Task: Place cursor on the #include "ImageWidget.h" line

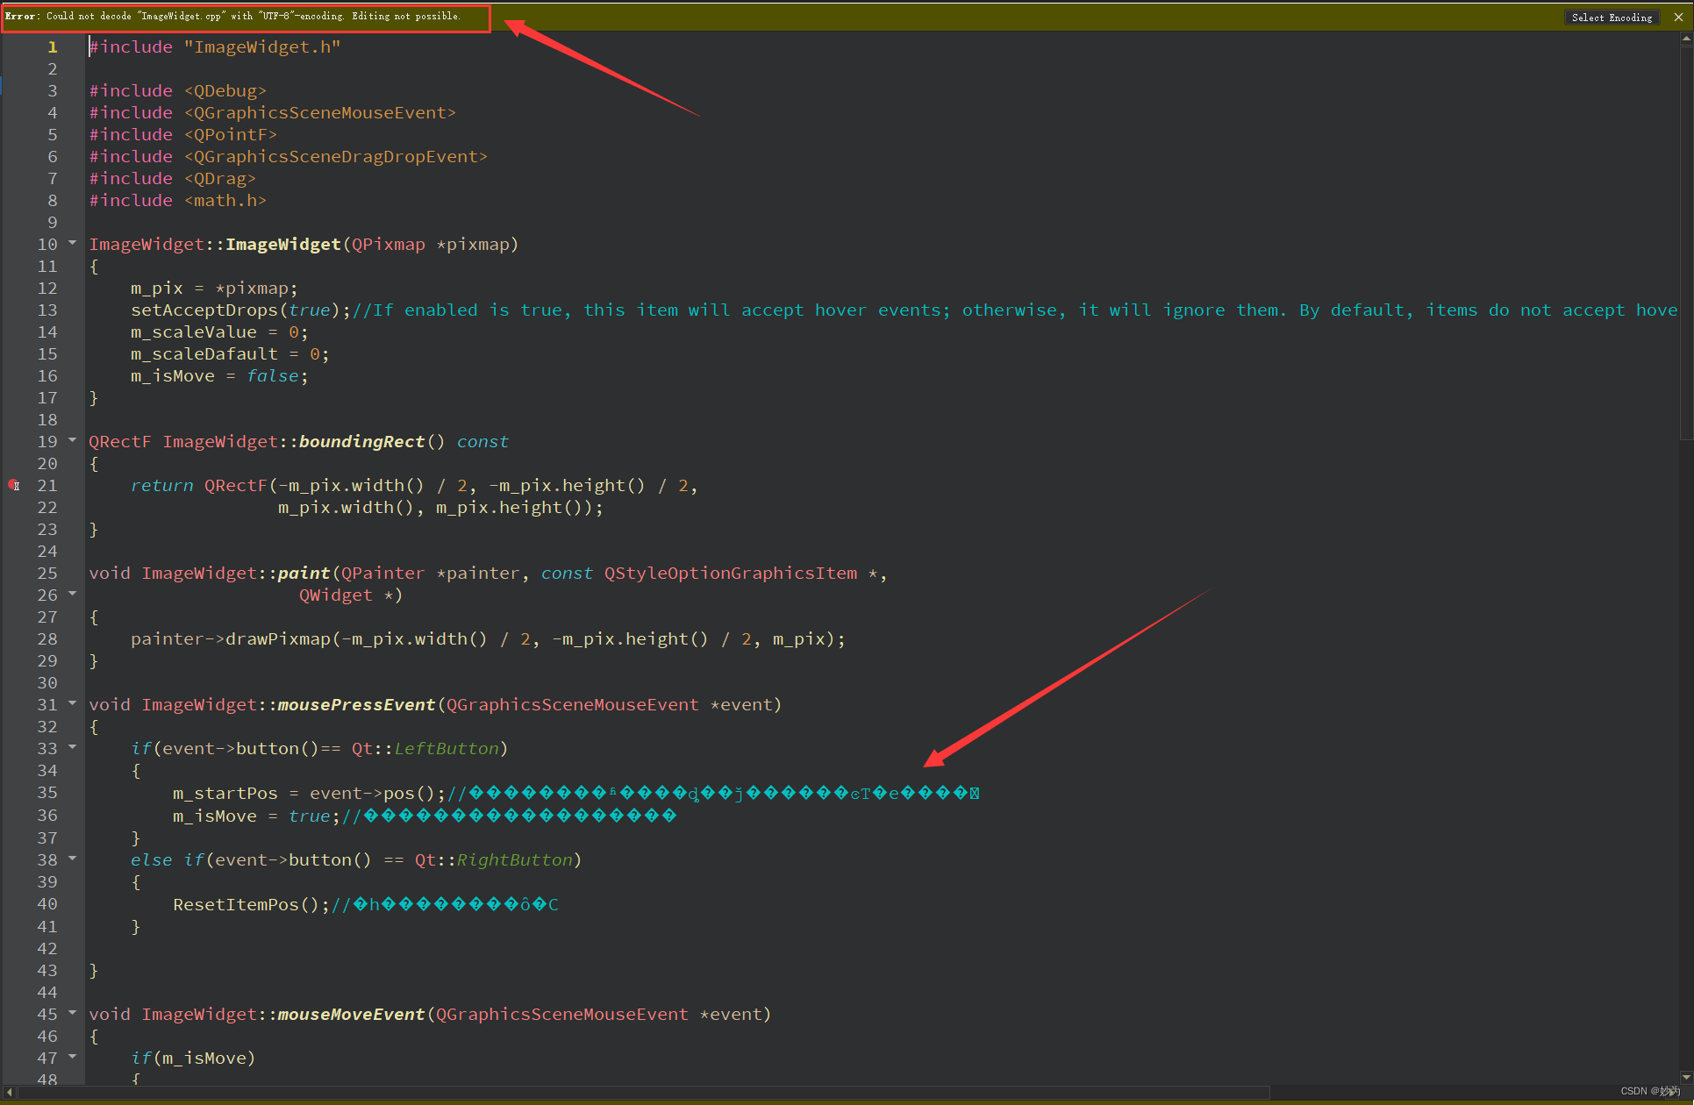Action: (215, 46)
